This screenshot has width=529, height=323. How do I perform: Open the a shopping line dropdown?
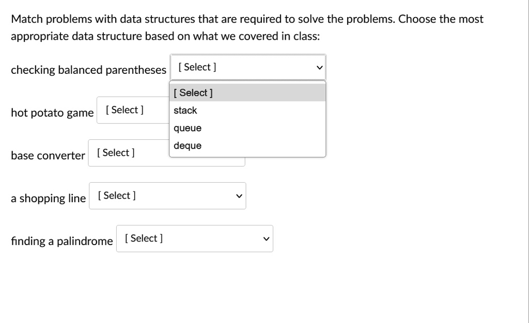pyautogui.click(x=167, y=196)
